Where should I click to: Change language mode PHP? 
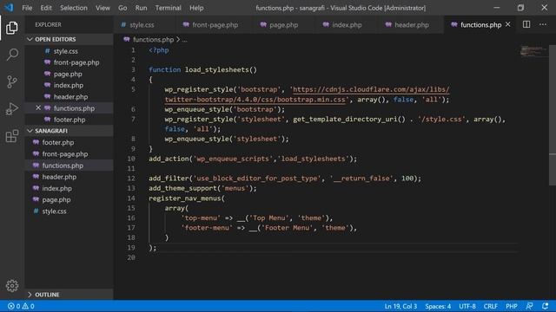(512, 306)
